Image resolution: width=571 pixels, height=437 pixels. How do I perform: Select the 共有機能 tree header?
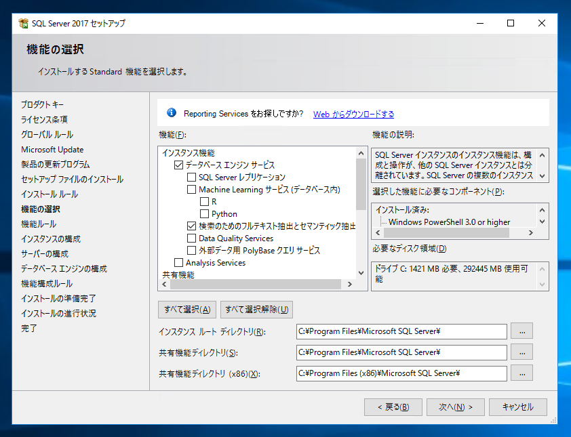pos(178,274)
